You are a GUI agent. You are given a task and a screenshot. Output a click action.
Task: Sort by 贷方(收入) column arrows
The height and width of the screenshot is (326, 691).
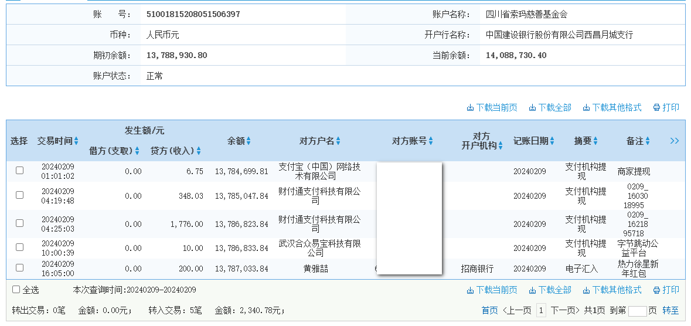(199, 151)
